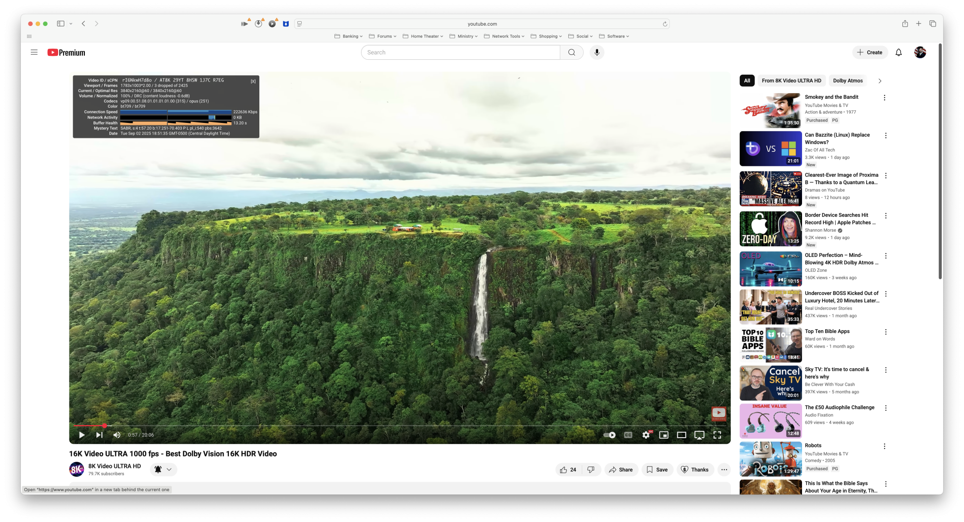Toggle closed captions
Image resolution: width=964 pixels, height=522 pixels.
pyautogui.click(x=628, y=435)
